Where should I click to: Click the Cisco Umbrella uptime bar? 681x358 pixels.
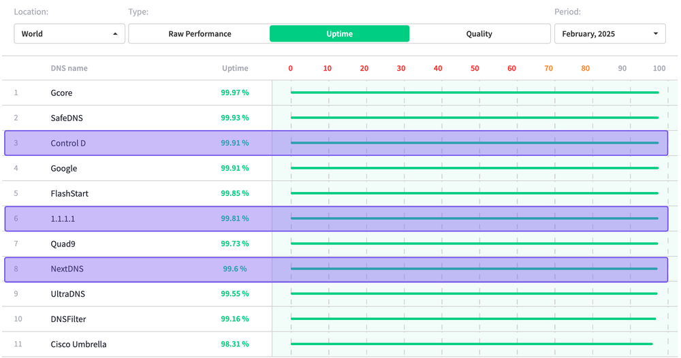pyautogui.click(x=471, y=344)
